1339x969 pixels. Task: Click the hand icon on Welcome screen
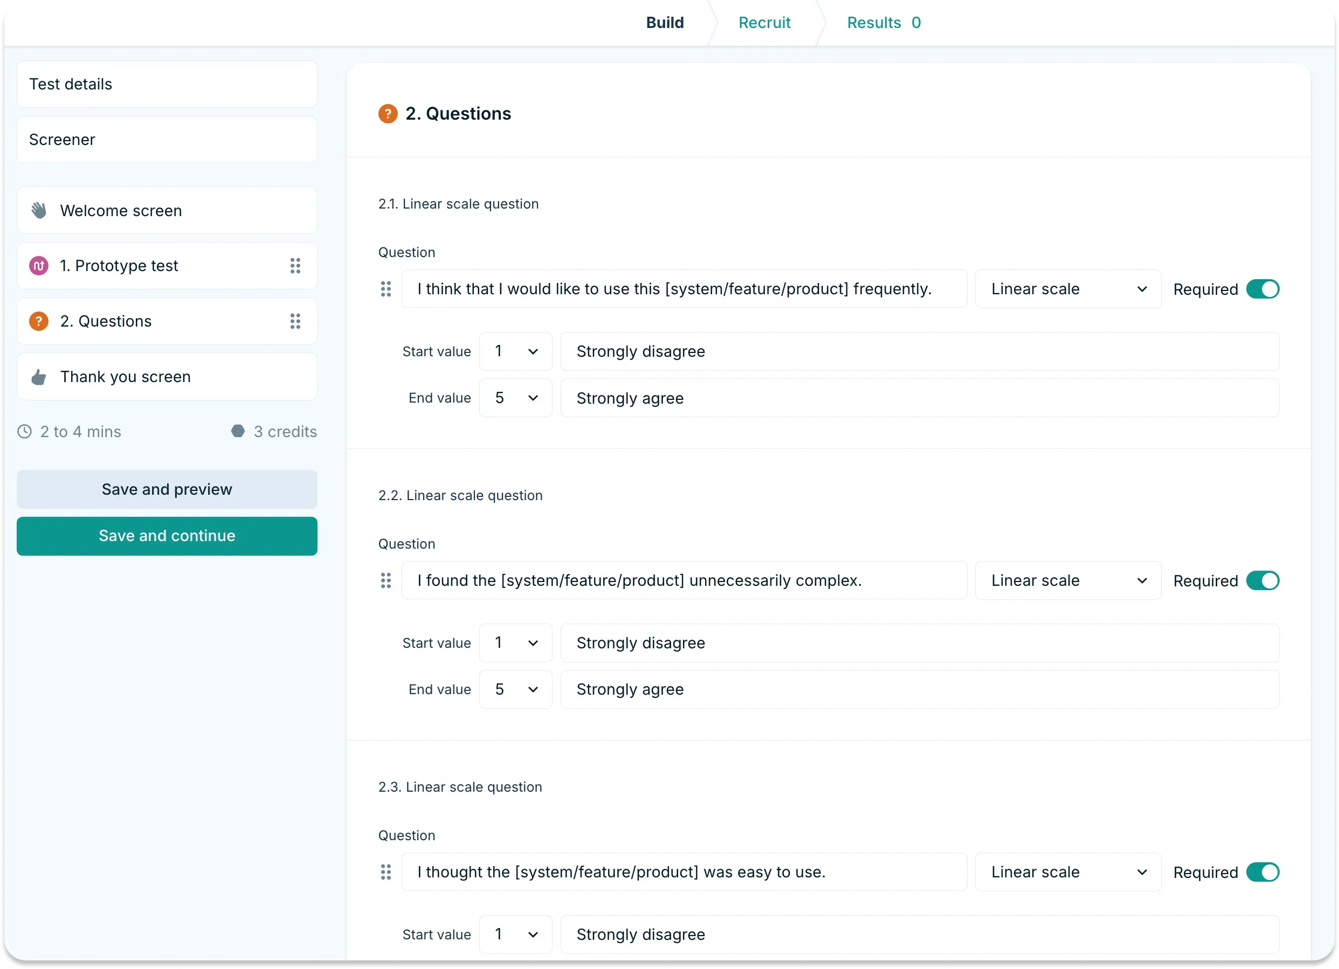(x=38, y=210)
